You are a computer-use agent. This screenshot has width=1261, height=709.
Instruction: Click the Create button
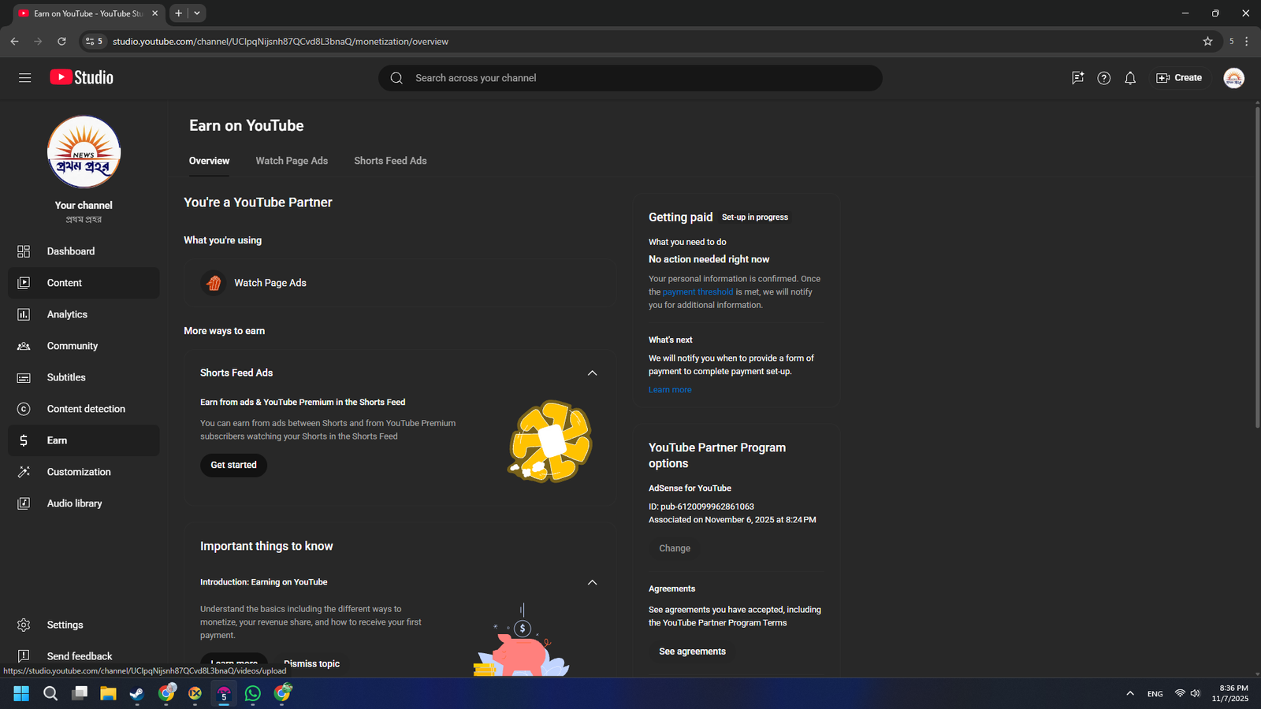click(1179, 78)
